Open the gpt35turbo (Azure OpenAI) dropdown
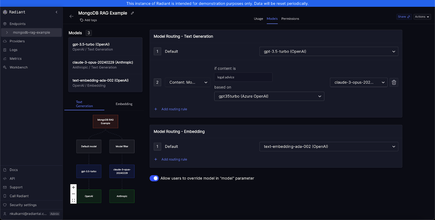The width and height of the screenshot is (435, 220). point(269,96)
